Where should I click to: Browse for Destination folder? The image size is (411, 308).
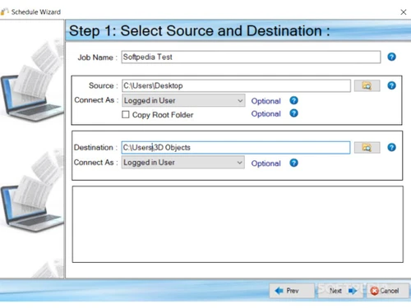(367, 148)
